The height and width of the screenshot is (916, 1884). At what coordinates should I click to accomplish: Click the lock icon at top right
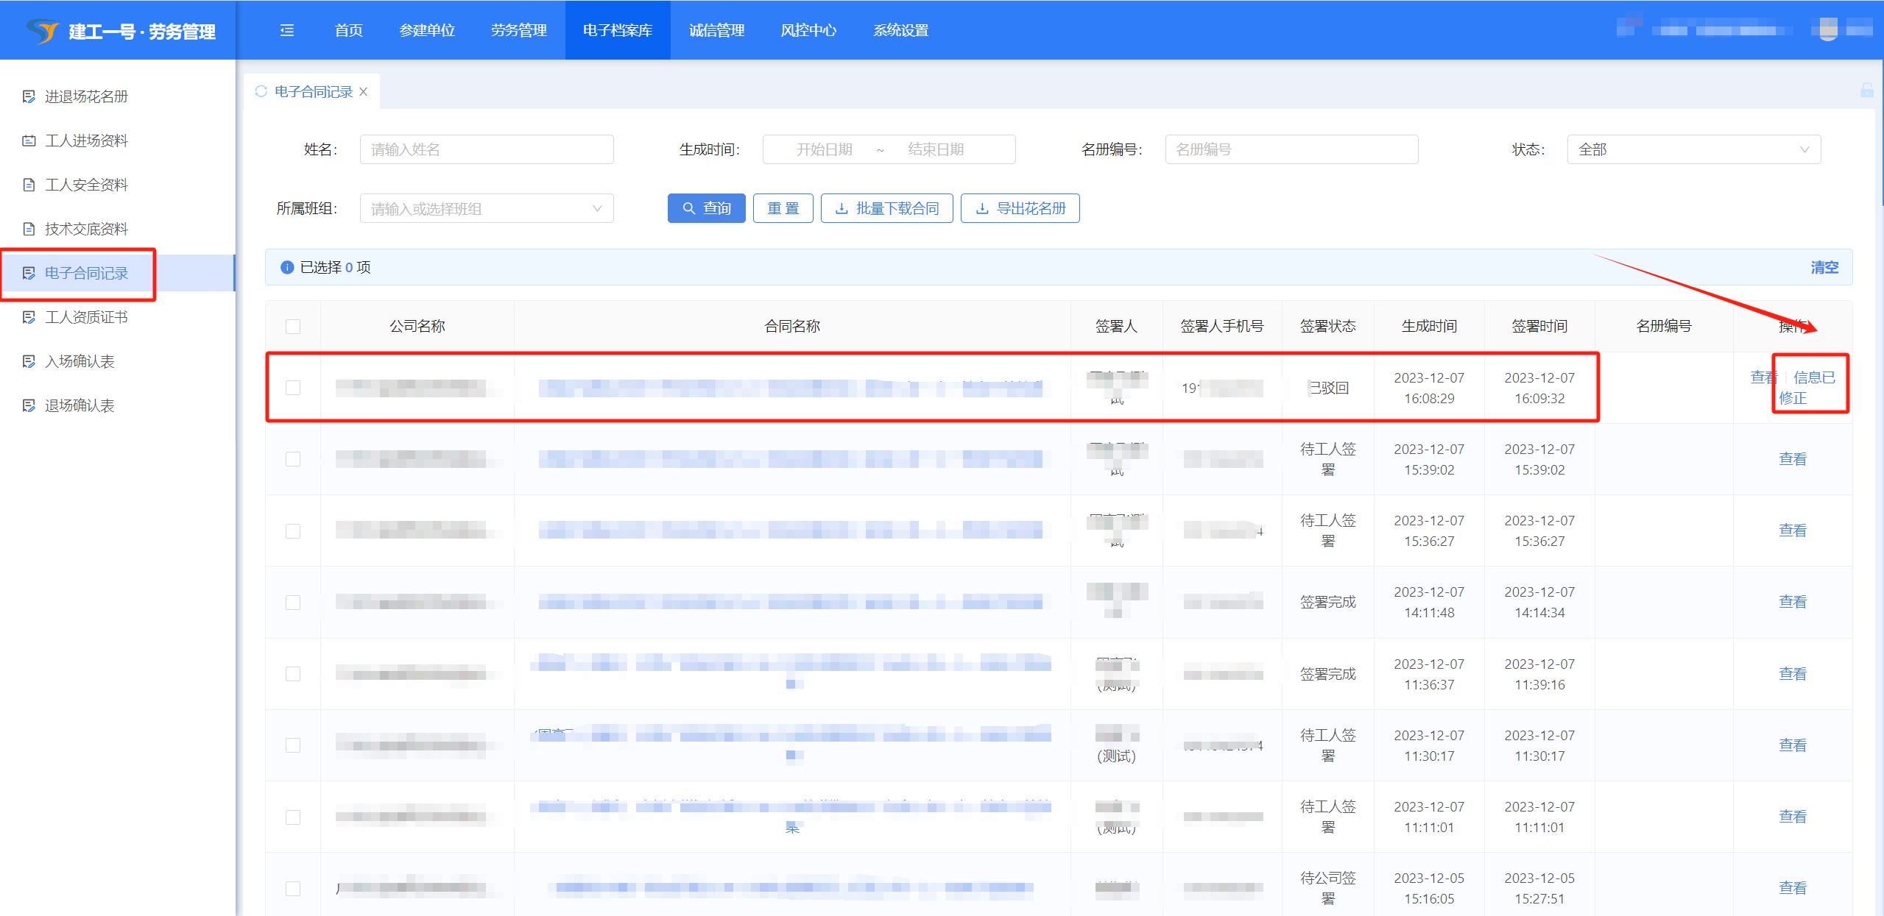[1866, 90]
